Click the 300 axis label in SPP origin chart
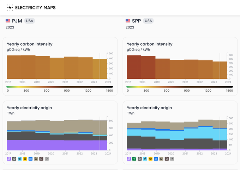This screenshot has width=240, height=170. point(231,118)
